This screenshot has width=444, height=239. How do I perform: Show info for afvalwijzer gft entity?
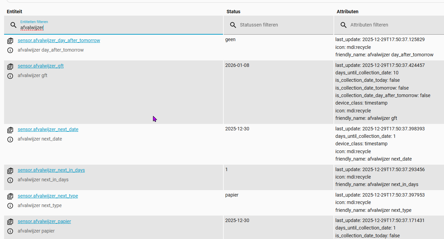pos(10,76)
